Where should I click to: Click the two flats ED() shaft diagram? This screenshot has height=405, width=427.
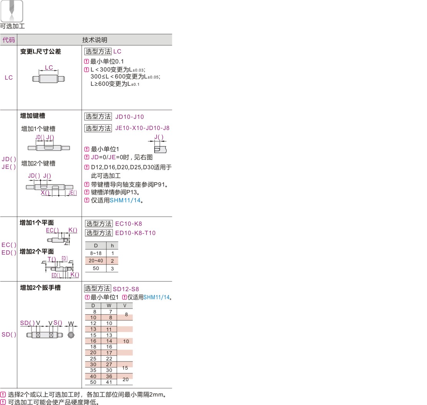point(60,267)
